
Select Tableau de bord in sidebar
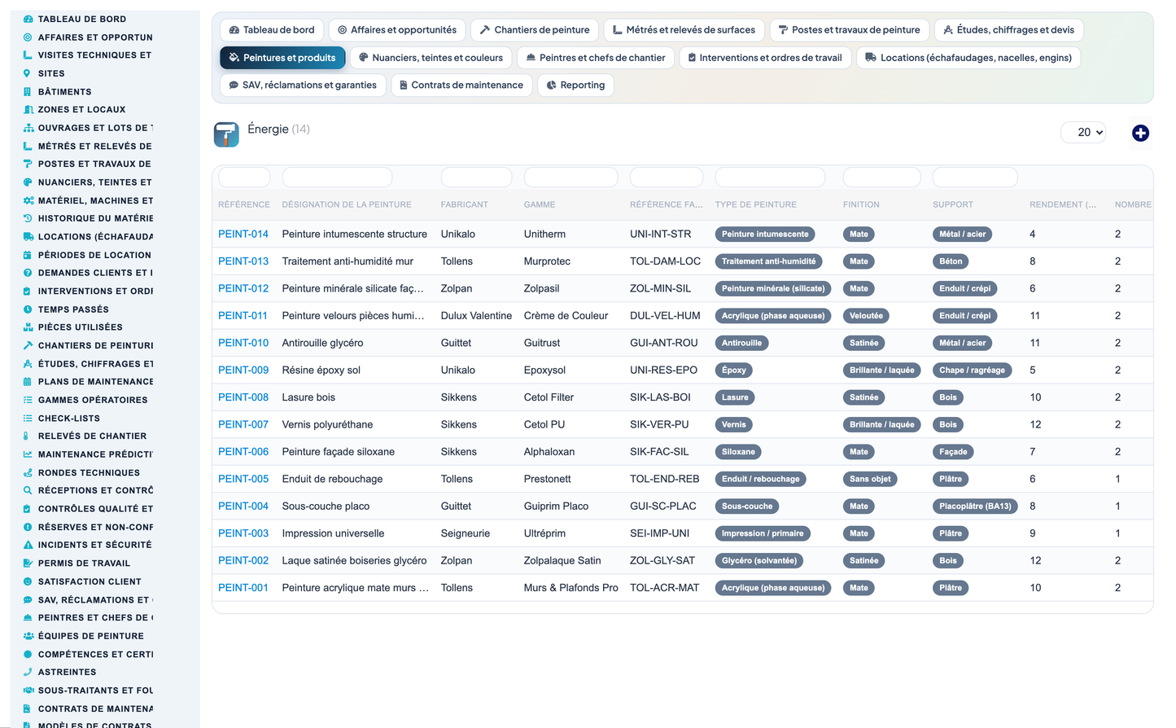[x=82, y=19]
